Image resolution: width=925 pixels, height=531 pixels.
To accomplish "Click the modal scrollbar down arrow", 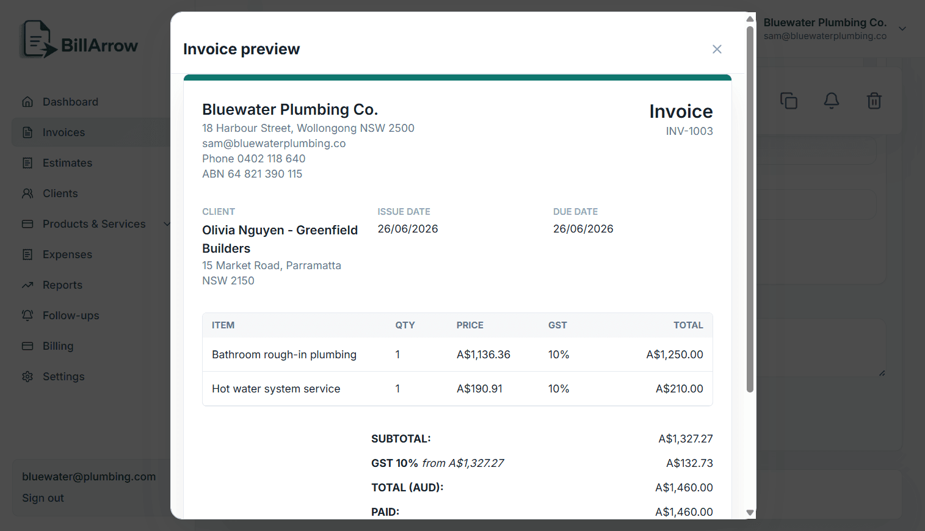I will pos(750,513).
